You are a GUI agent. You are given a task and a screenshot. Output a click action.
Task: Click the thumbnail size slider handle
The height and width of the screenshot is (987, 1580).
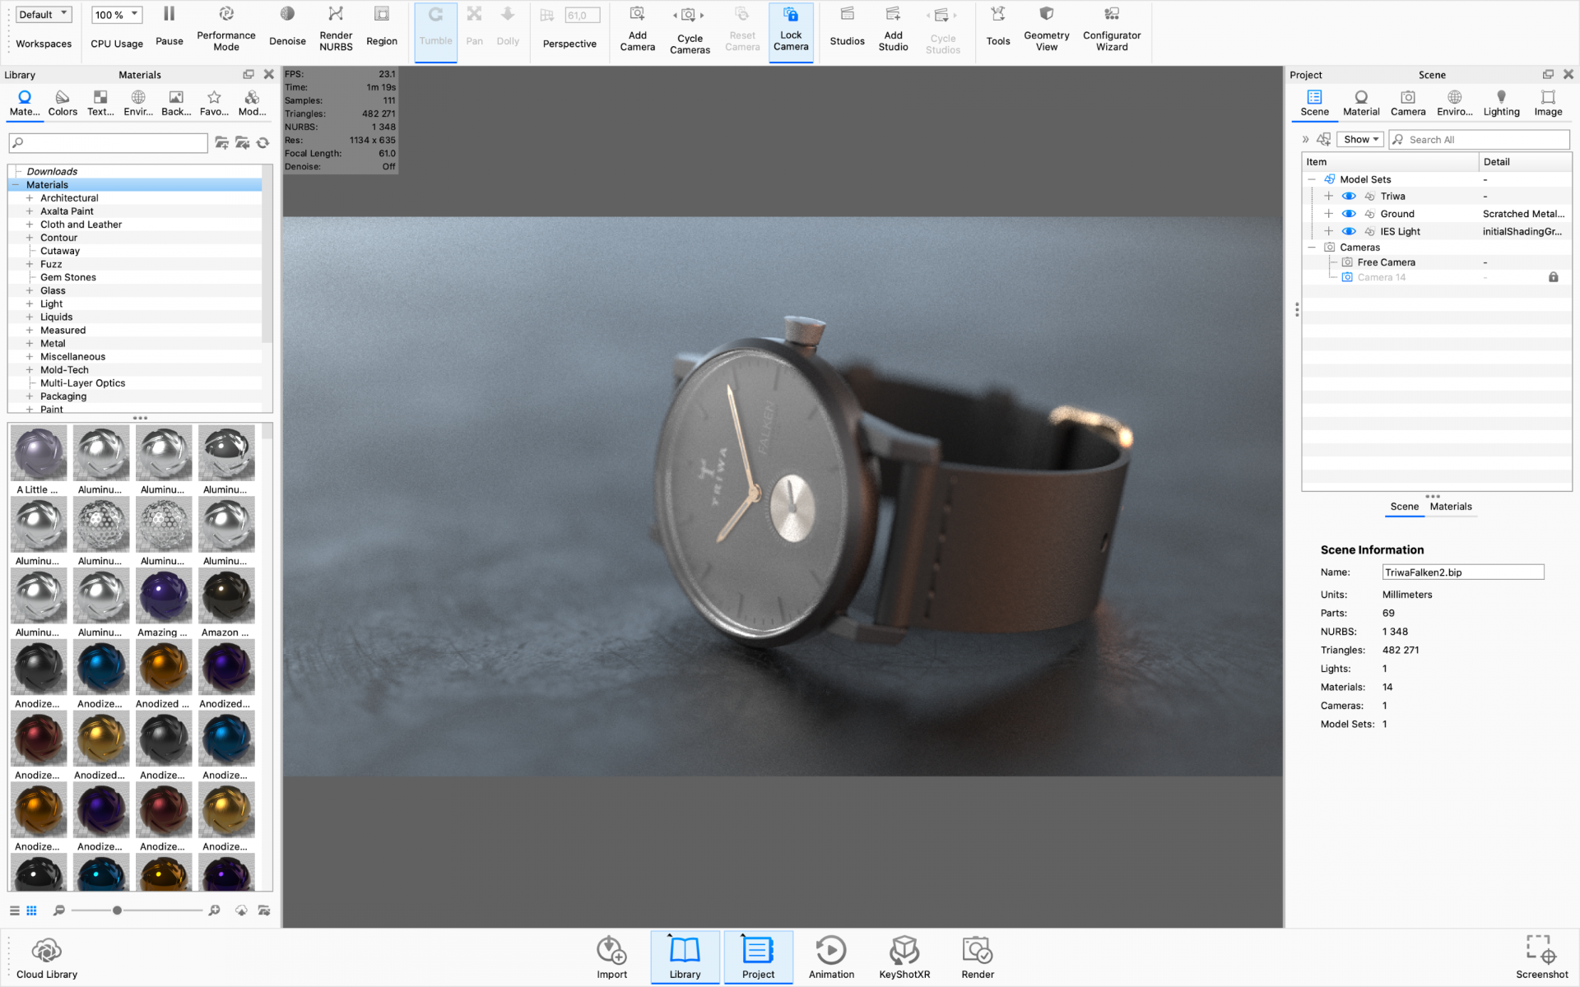pos(117,911)
